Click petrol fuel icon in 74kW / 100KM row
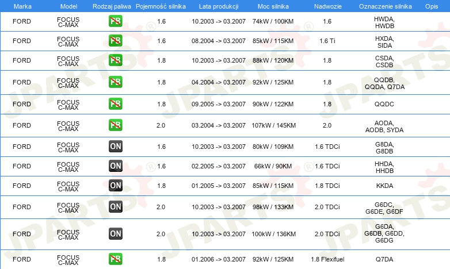 pyautogui.click(x=115, y=21)
